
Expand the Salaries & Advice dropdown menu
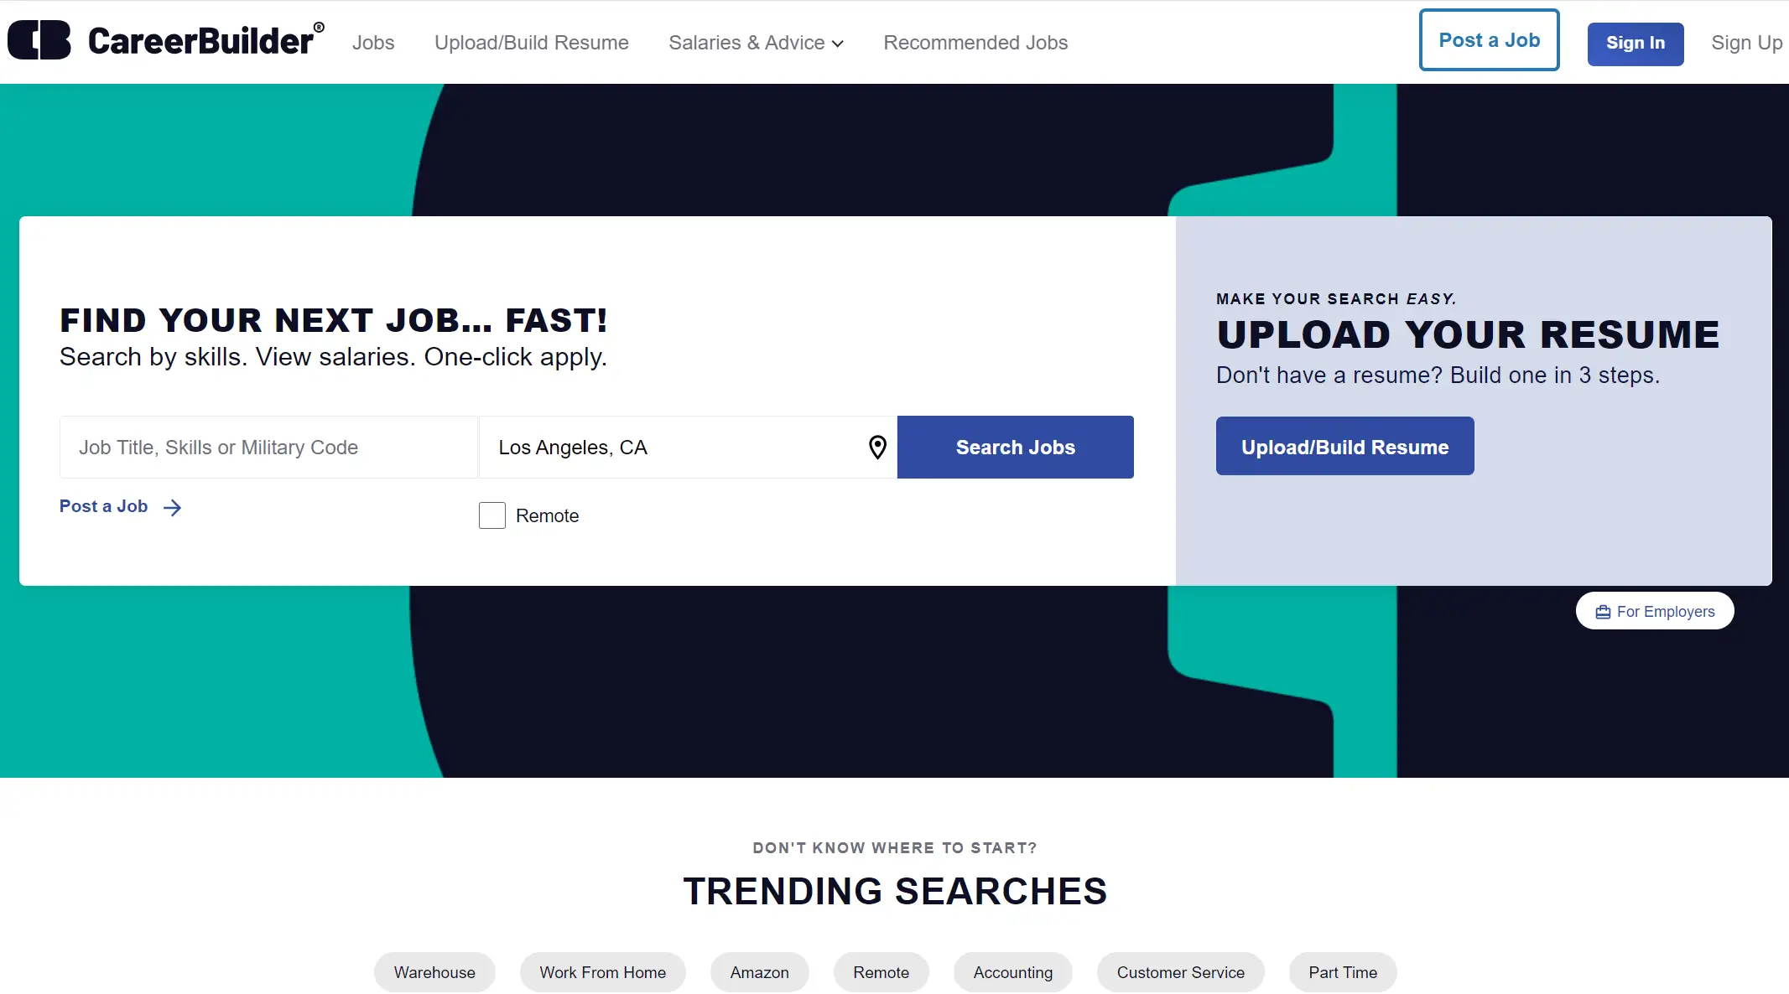(756, 42)
